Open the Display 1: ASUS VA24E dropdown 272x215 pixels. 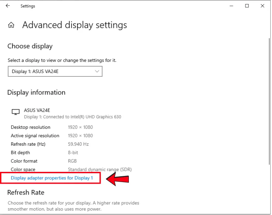pyautogui.click(x=55, y=71)
